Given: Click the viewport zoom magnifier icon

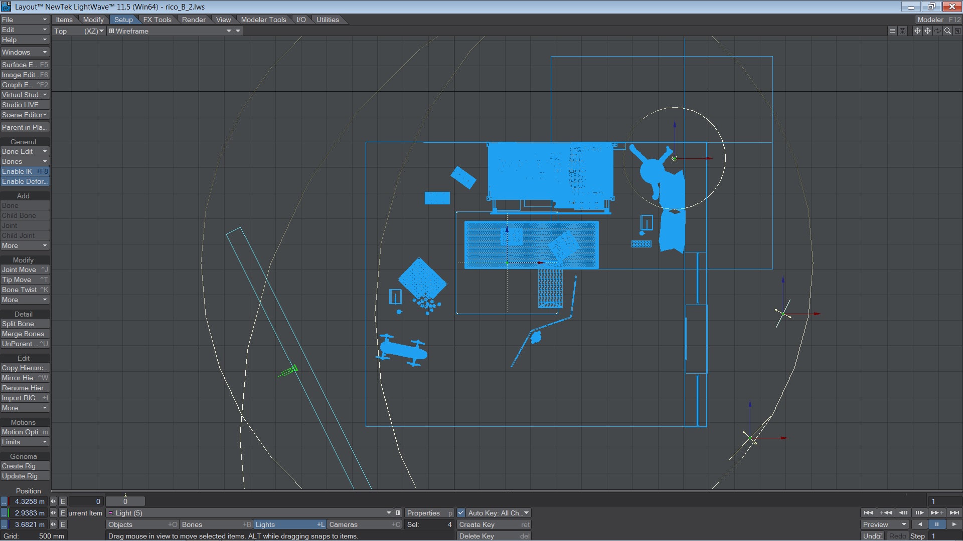Looking at the screenshot, I should click(947, 31).
